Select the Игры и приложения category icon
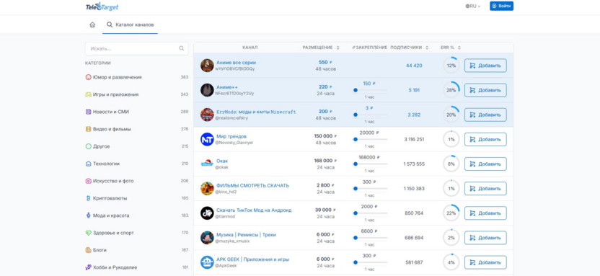600x276 pixels. click(x=89, y=94)
